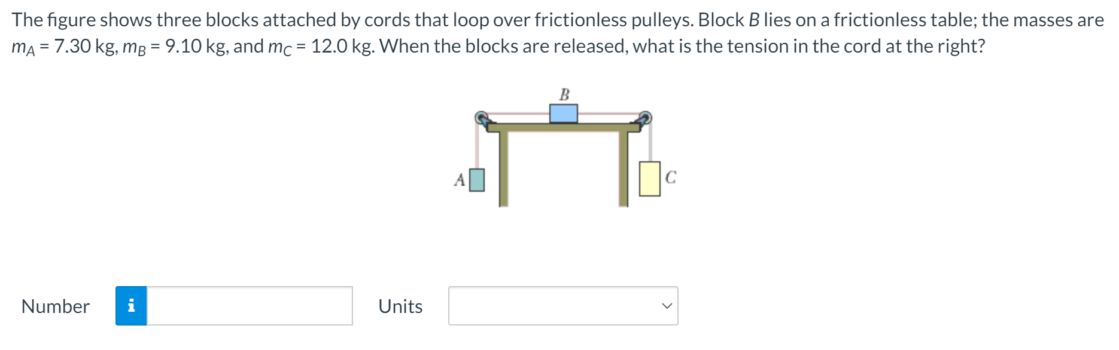The image size is (1119, 350).
Task: Click the yellow block C in figure
Action: pyautogui.click(x=650, y=178)
